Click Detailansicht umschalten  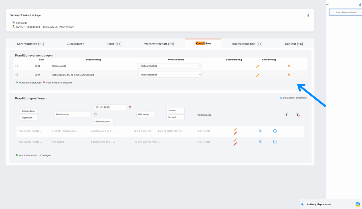(294, 98)
